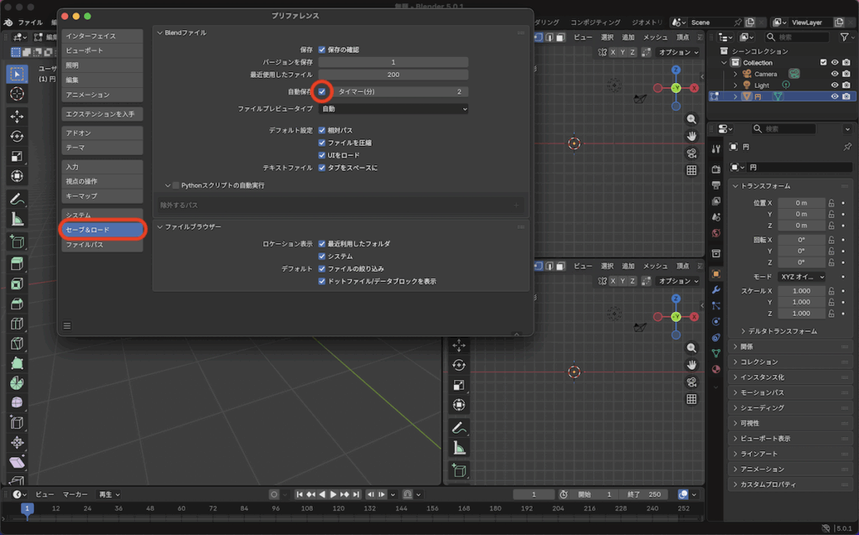Click the 除外するパス path field
Image resolution: width=859 pixels, height=535 pixels.
tap(336, 205)
